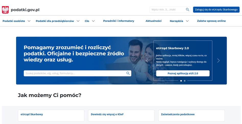Select the second carousel dot indicator
This screenshot has width=242, height=124.
point(185,81)
